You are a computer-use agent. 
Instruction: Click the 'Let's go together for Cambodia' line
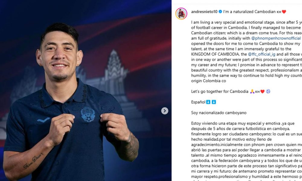pyautogui.click(x=220, y=92)
